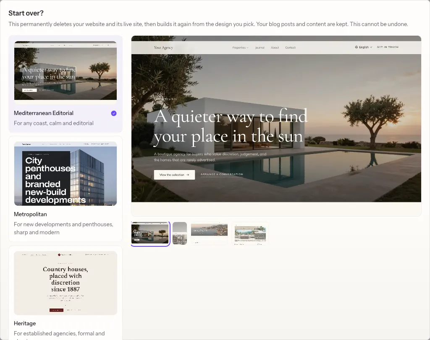Click the "Mediterranean Editorial" title text
The height and width of the screenshot is (340, 430).
(44, 113)
